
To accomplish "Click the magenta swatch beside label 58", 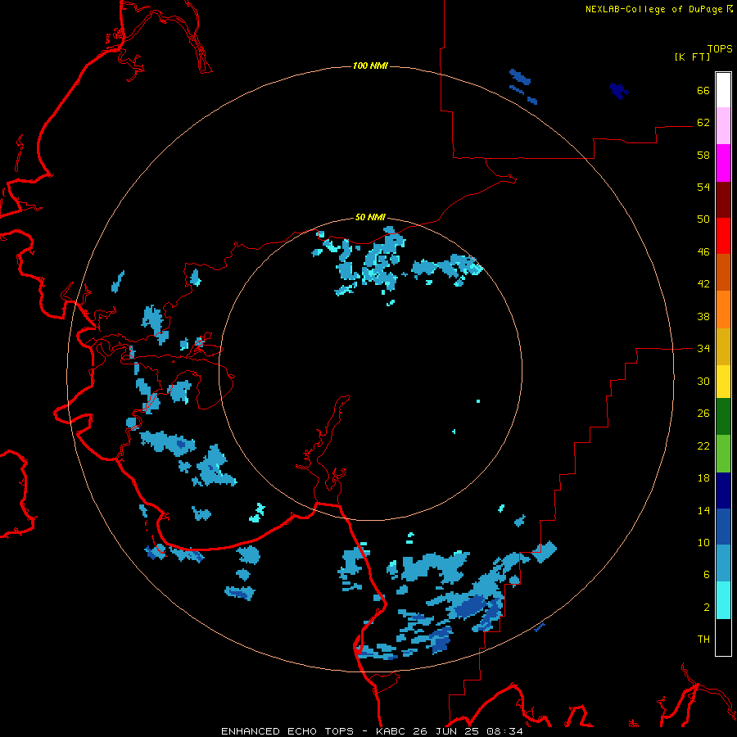I will pyautogui.click(x=723, y=163).
